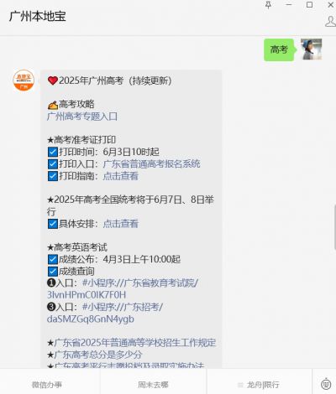
Task: Switch to keyboard input icon
Action: coord(326,384)
